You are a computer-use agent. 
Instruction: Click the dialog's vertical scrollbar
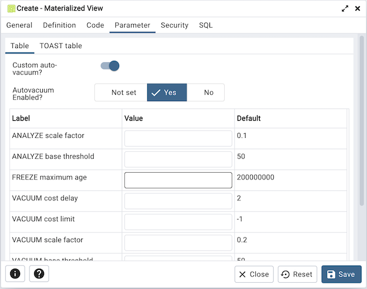coord(362,124)
